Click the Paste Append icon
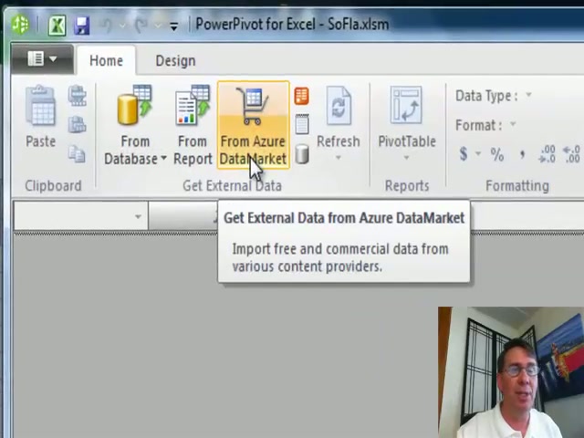The width and height of the screenshot is (584, 438). click(77, 95)
